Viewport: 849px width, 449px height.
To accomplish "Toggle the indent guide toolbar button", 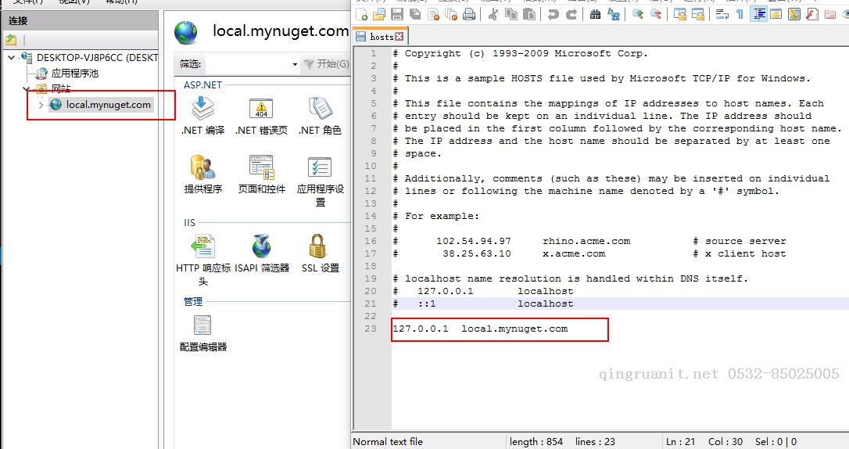I will (x=758, y=14).
